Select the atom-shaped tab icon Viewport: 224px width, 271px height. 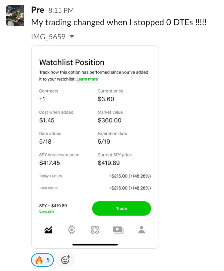pos(95,230)
